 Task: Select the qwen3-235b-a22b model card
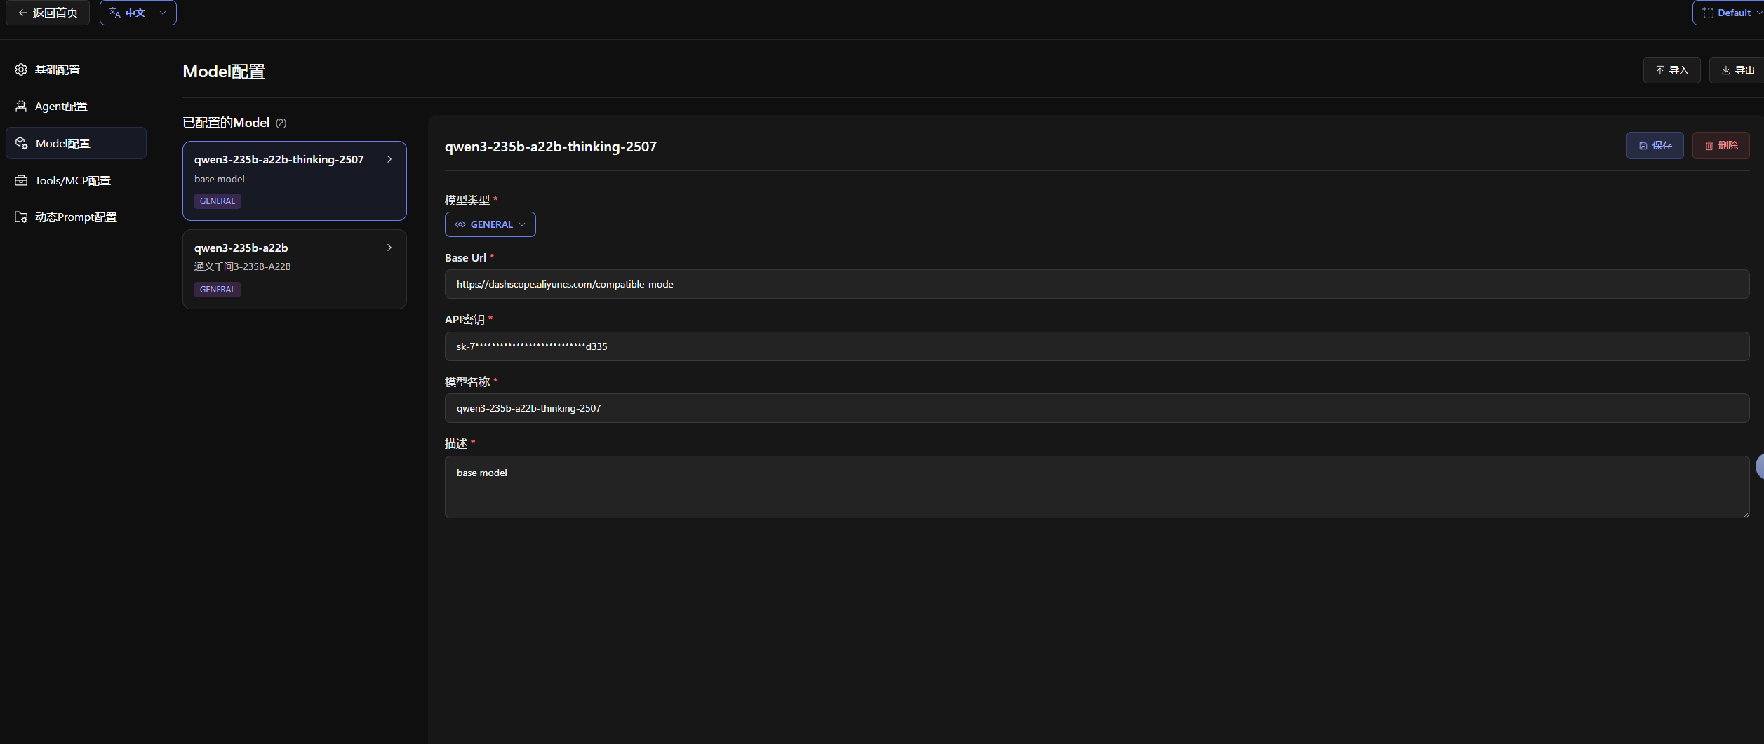coord(295,269)
